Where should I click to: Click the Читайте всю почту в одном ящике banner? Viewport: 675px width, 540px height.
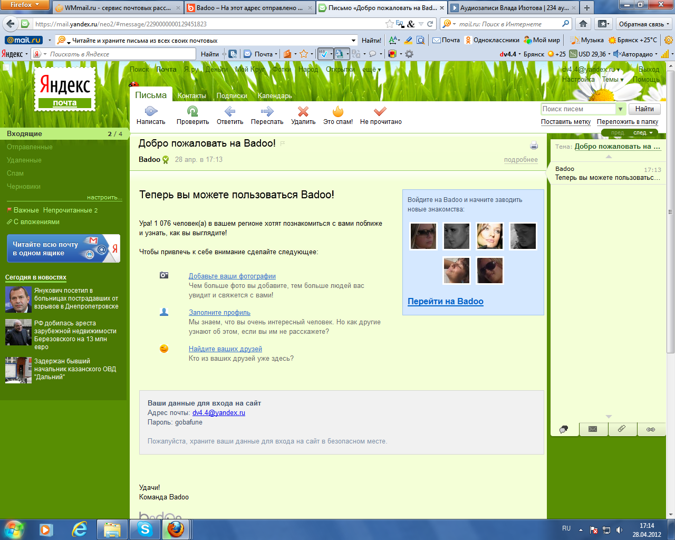coord(63,248)
